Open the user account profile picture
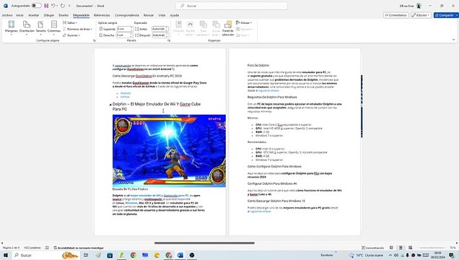The width and height of the screenshot is (459, 260). click(x=419, y=6)
